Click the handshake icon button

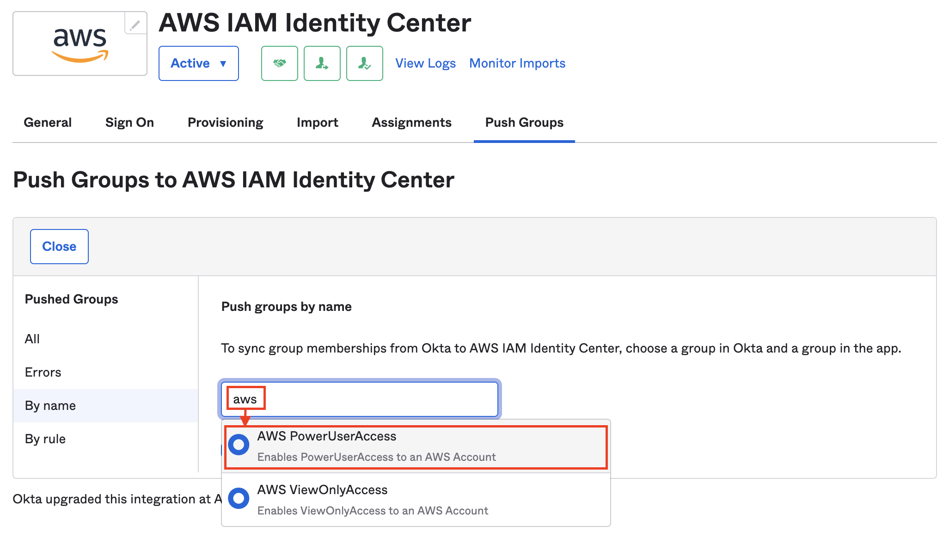coord(279,63)
